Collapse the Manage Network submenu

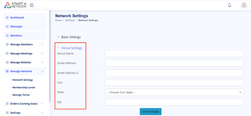pyautogui.click(x=42, y=71)
